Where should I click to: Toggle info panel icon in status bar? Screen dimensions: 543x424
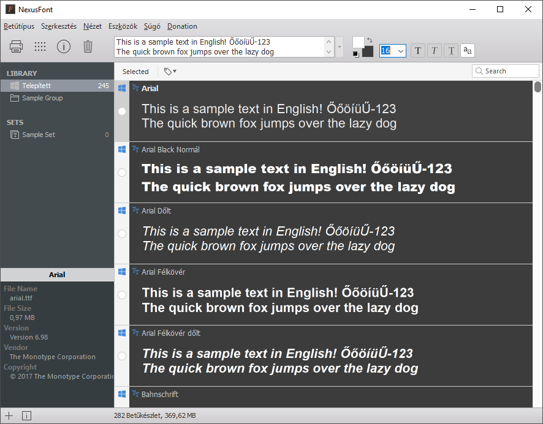(27, 415)
